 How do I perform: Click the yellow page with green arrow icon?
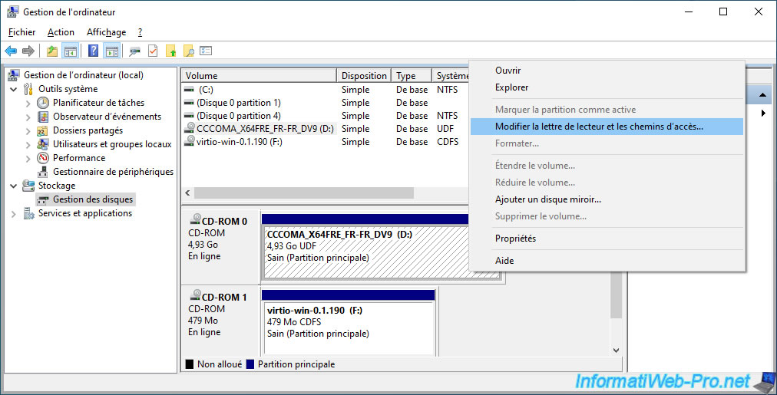click(171, 51)
